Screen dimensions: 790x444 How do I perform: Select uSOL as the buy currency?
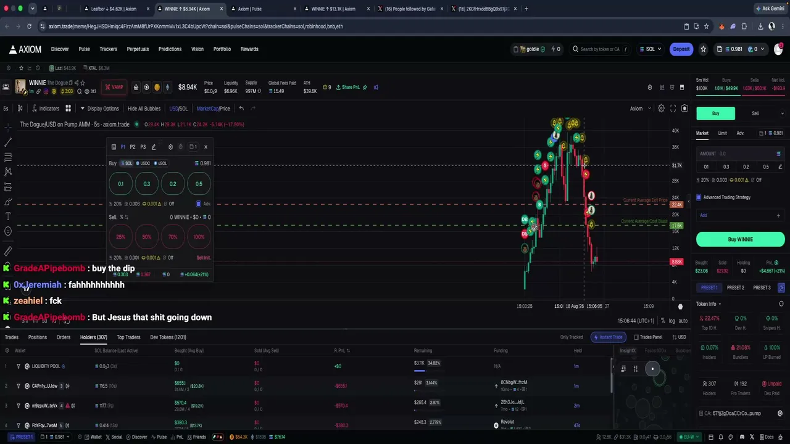coord(160,163)
